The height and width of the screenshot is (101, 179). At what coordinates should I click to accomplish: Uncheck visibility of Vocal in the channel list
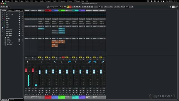[2, 17]
